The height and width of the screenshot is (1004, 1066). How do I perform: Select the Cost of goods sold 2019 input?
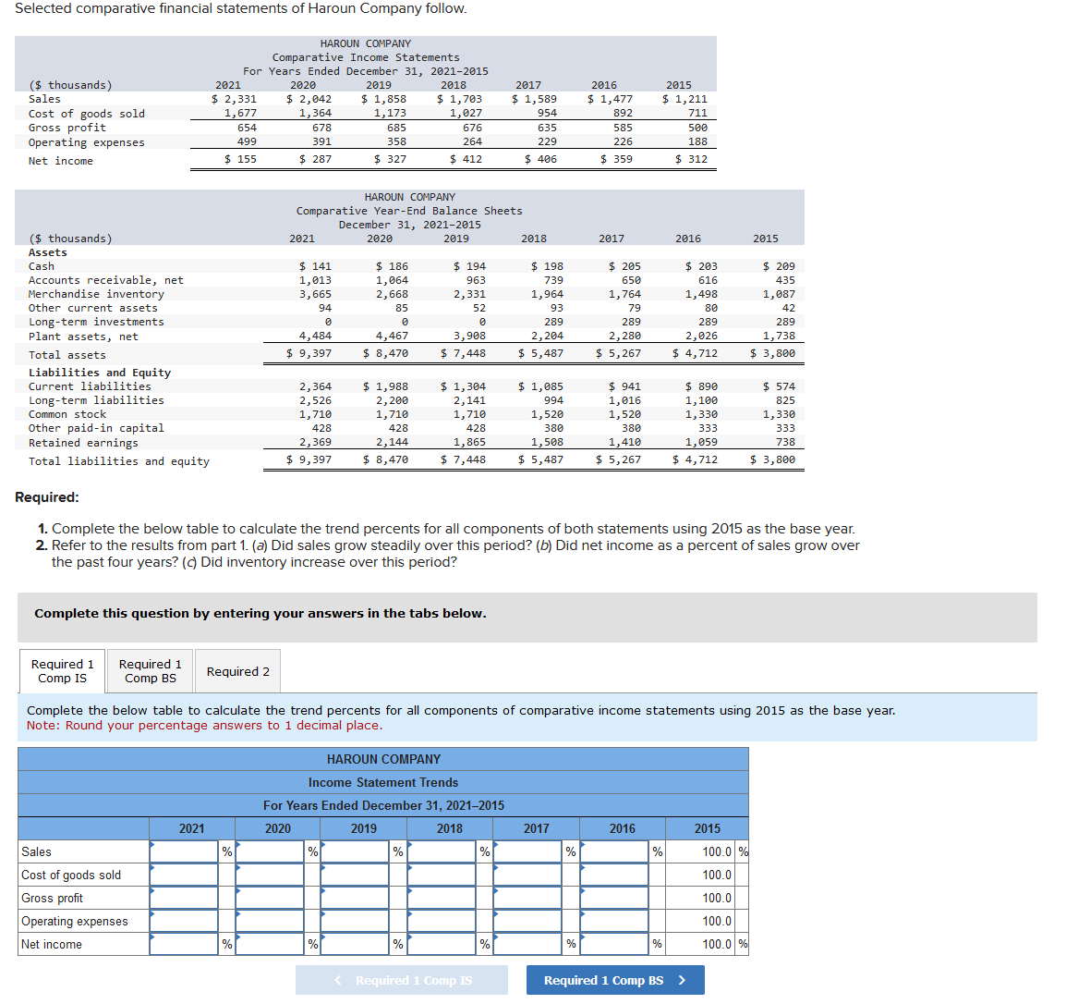[x=355, y=875]
